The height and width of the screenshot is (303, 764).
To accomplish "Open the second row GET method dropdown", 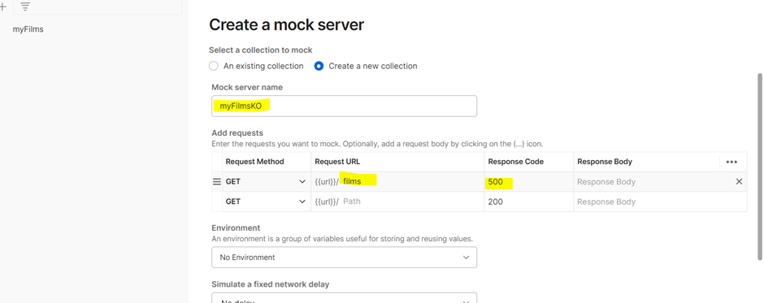I will point(267,201).
